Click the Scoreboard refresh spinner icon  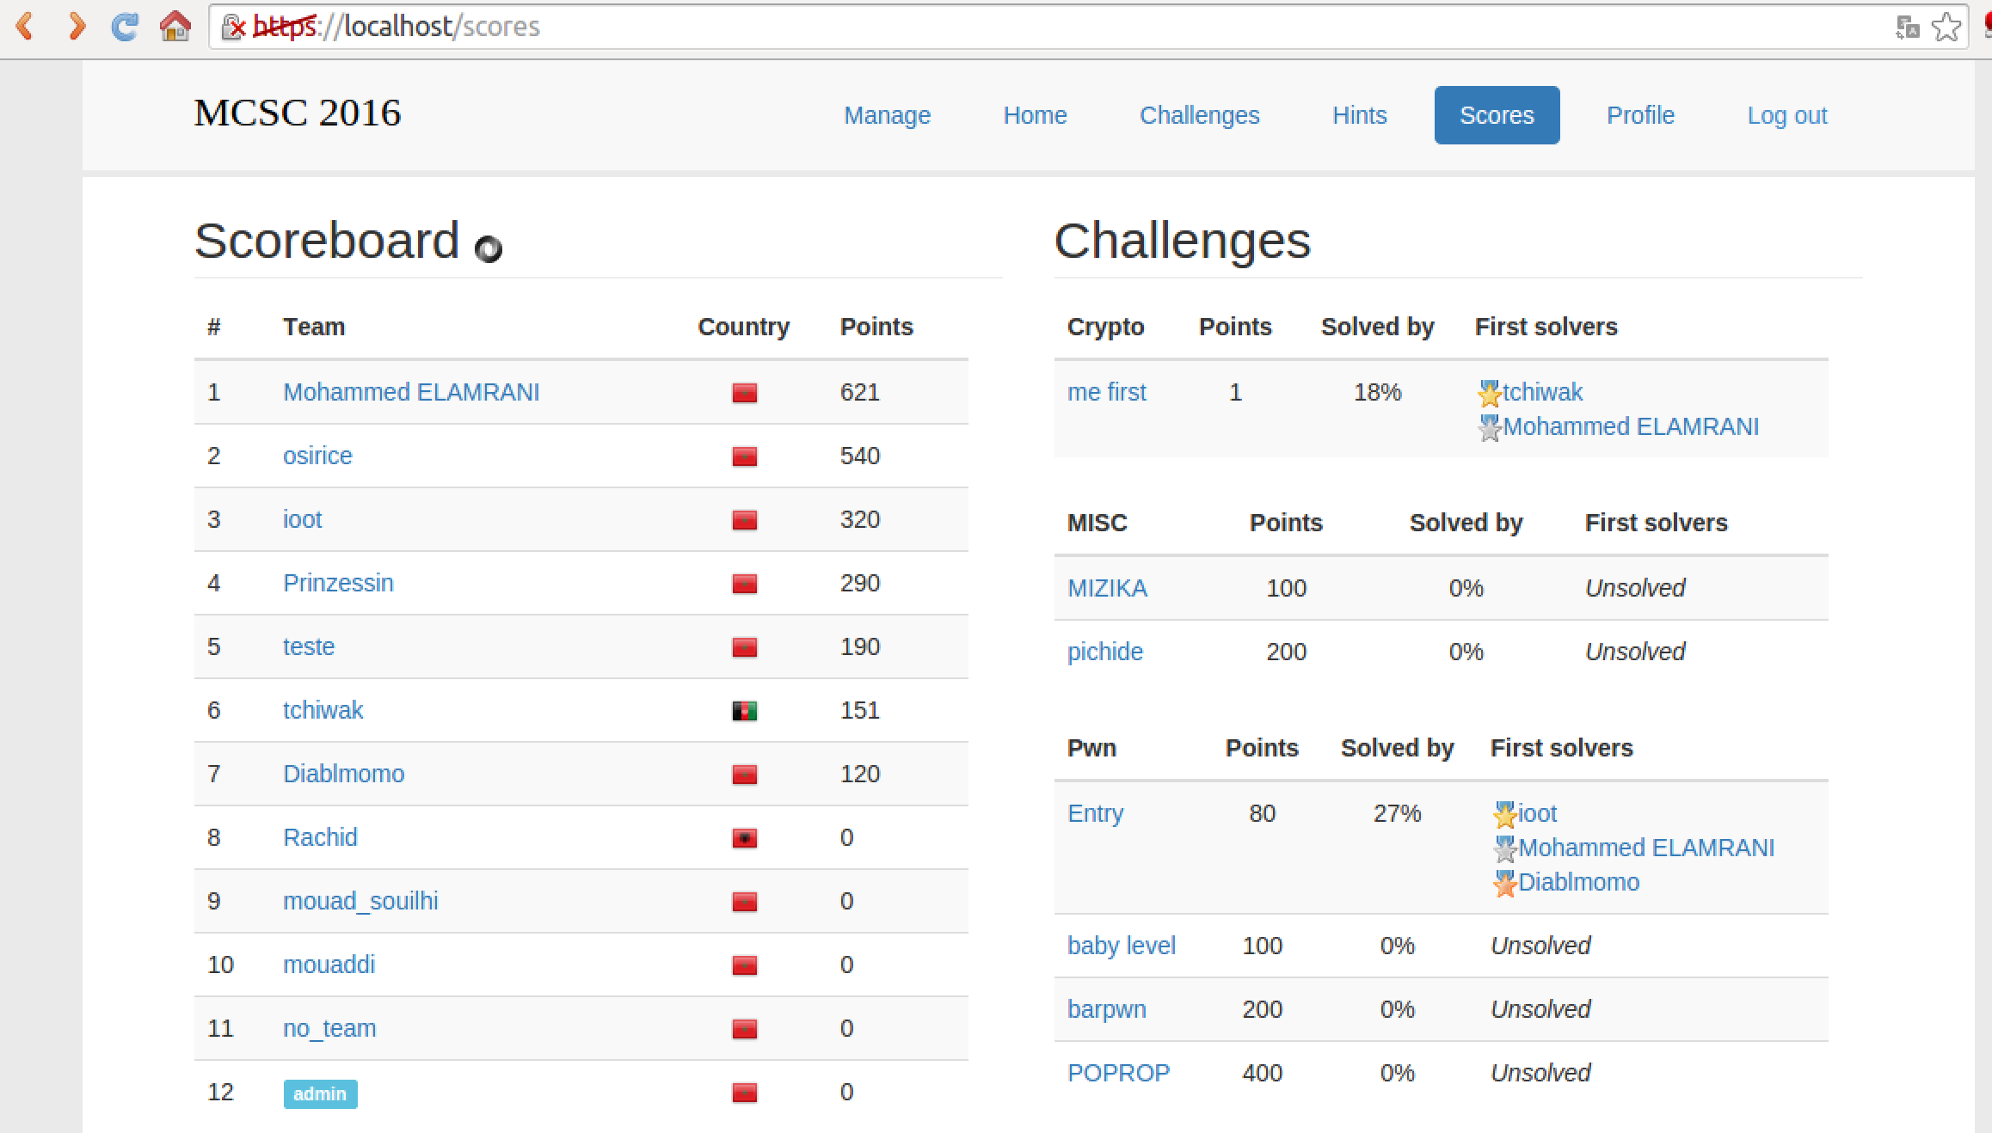488,249
